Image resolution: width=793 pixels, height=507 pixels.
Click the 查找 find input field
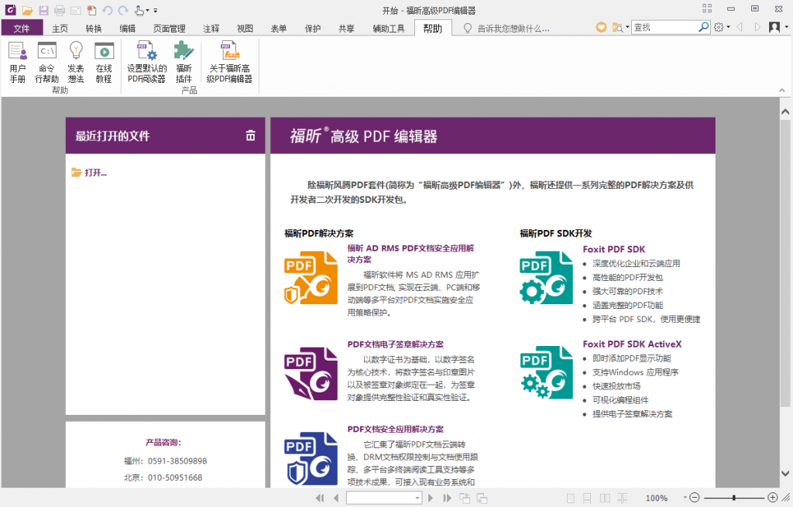tap(664, 27)
